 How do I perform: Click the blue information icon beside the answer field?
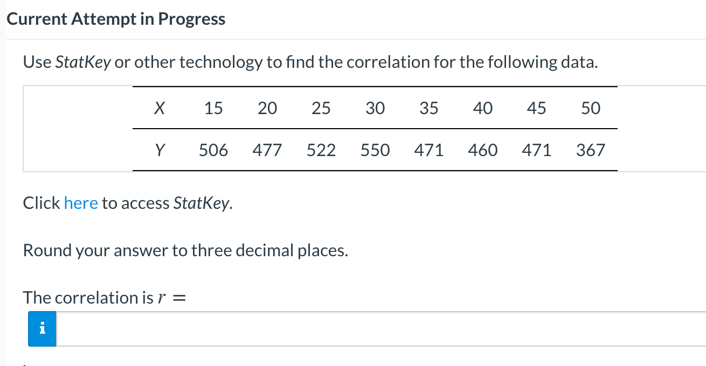tap(41, 328)
